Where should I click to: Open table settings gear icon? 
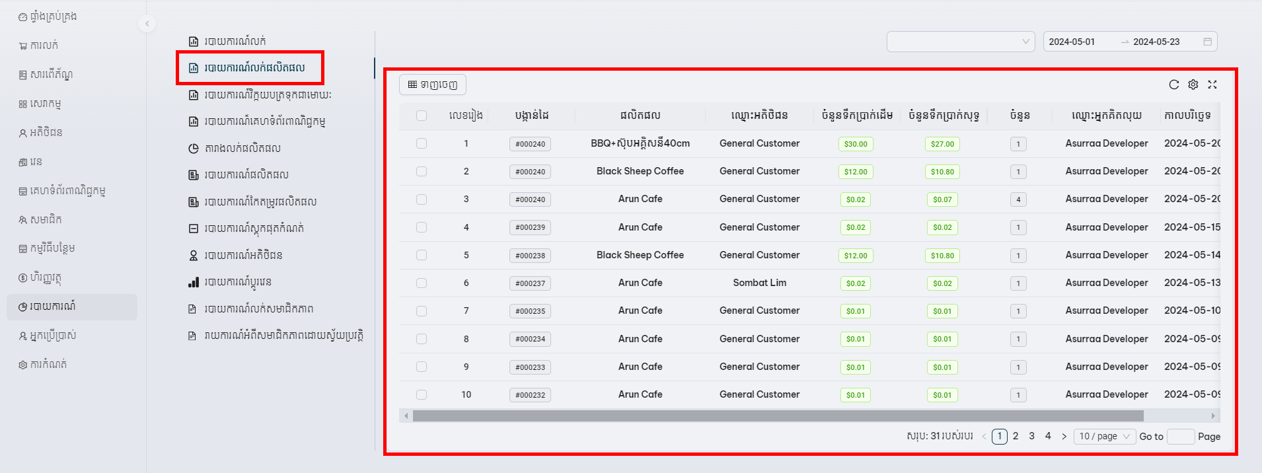point(1193,85)
